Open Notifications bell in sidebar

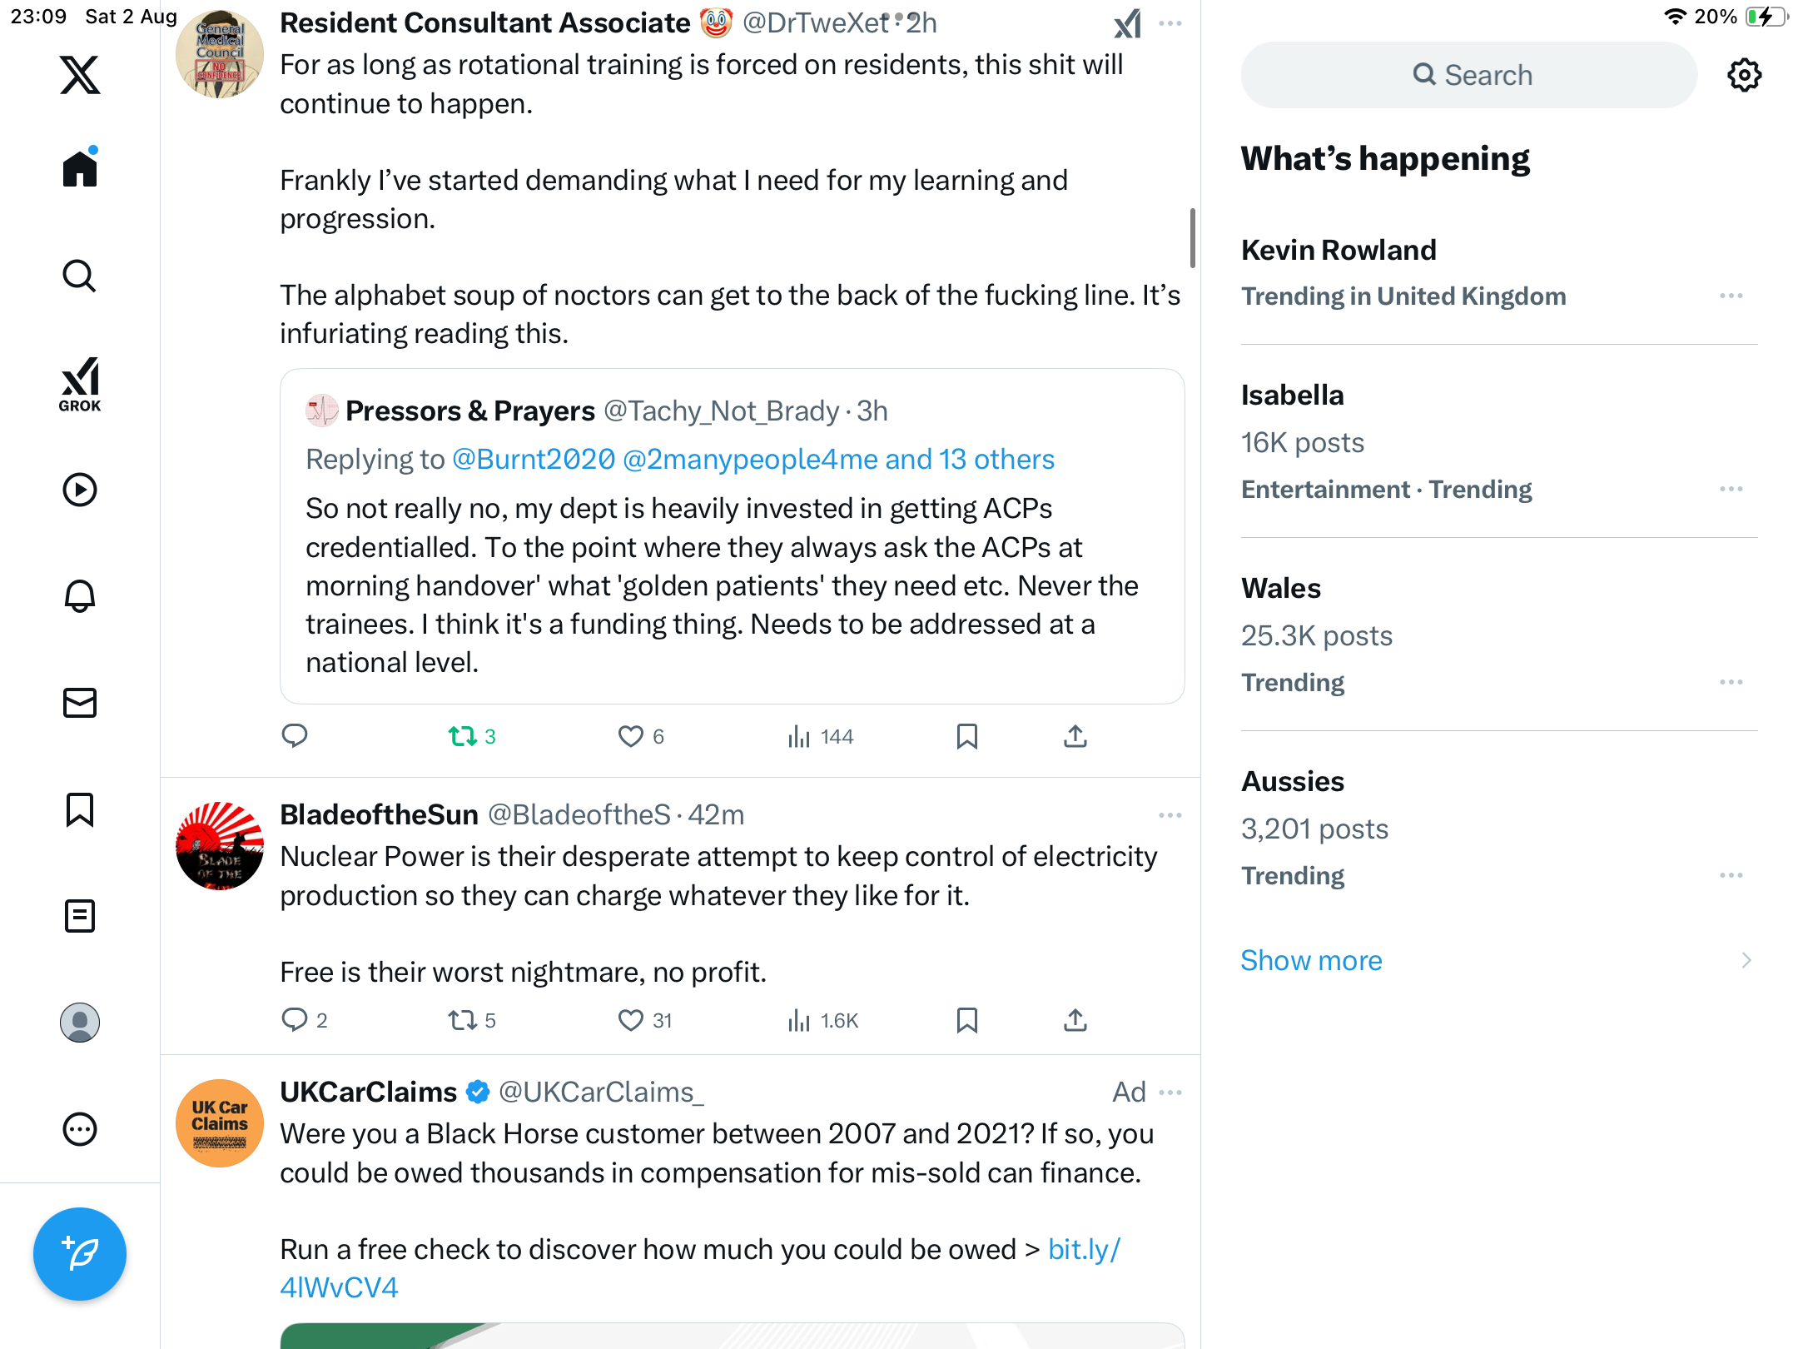80,596
